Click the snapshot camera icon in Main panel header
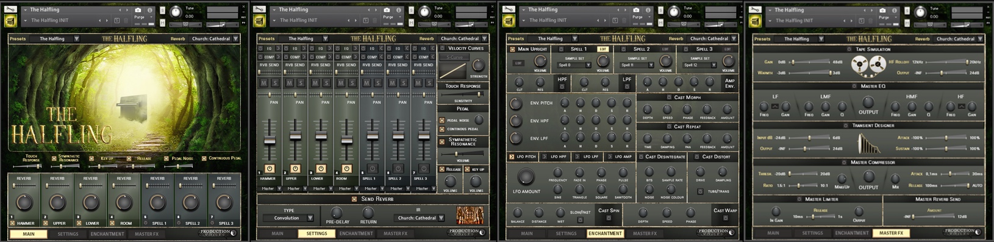Viewport: 994px width, 242px height. [x=138, y=10]
